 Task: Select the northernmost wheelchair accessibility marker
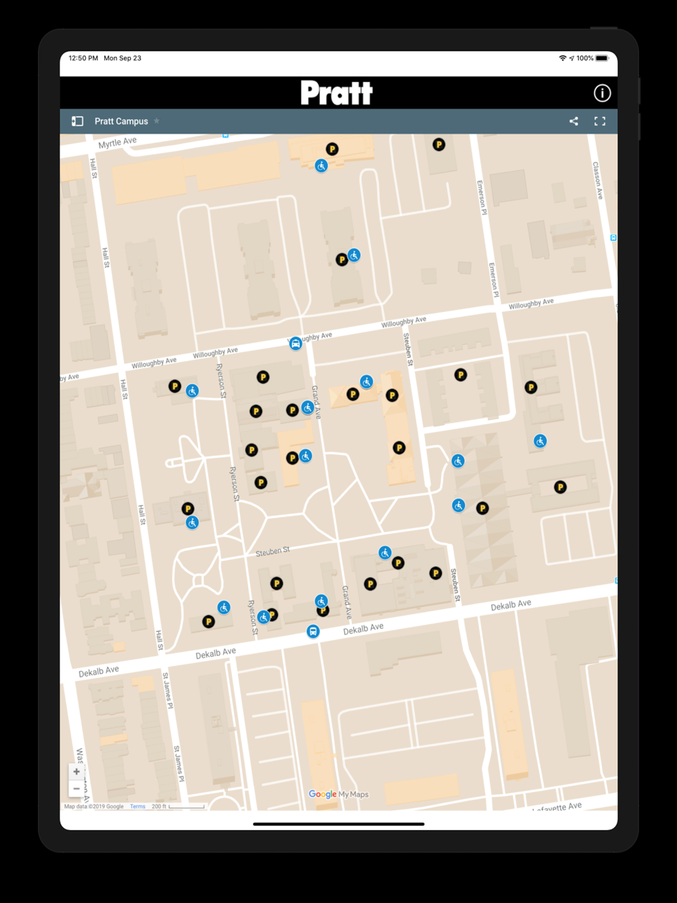pos(322,165)
